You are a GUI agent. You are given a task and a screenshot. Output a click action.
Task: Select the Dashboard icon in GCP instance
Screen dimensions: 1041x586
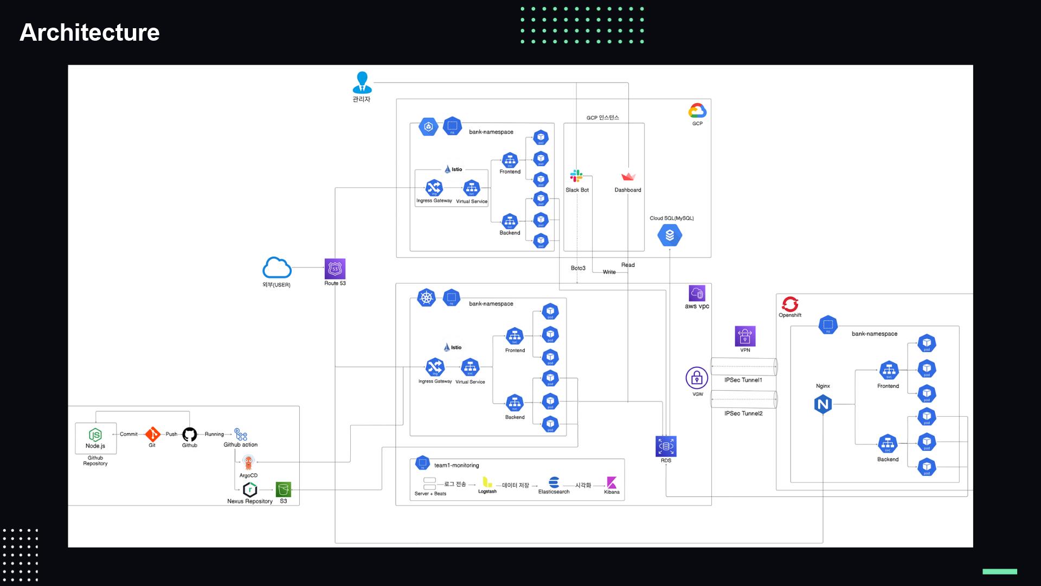pyautogui.click(x=628, y=177)
